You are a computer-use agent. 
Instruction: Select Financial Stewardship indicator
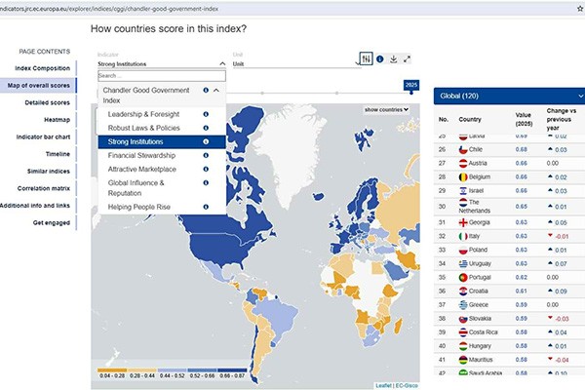[x=141, y=155]
